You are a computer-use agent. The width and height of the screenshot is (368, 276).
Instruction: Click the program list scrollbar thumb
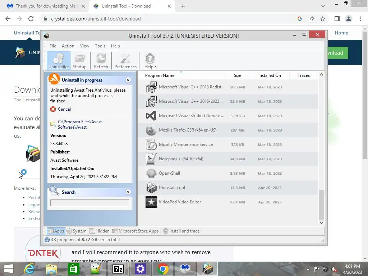tap(321, 205)
